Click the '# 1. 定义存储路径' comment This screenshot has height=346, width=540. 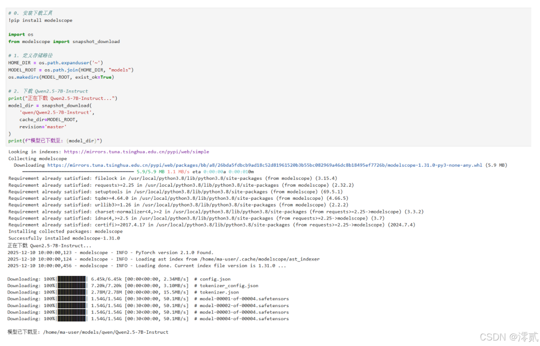pos(30,55)
